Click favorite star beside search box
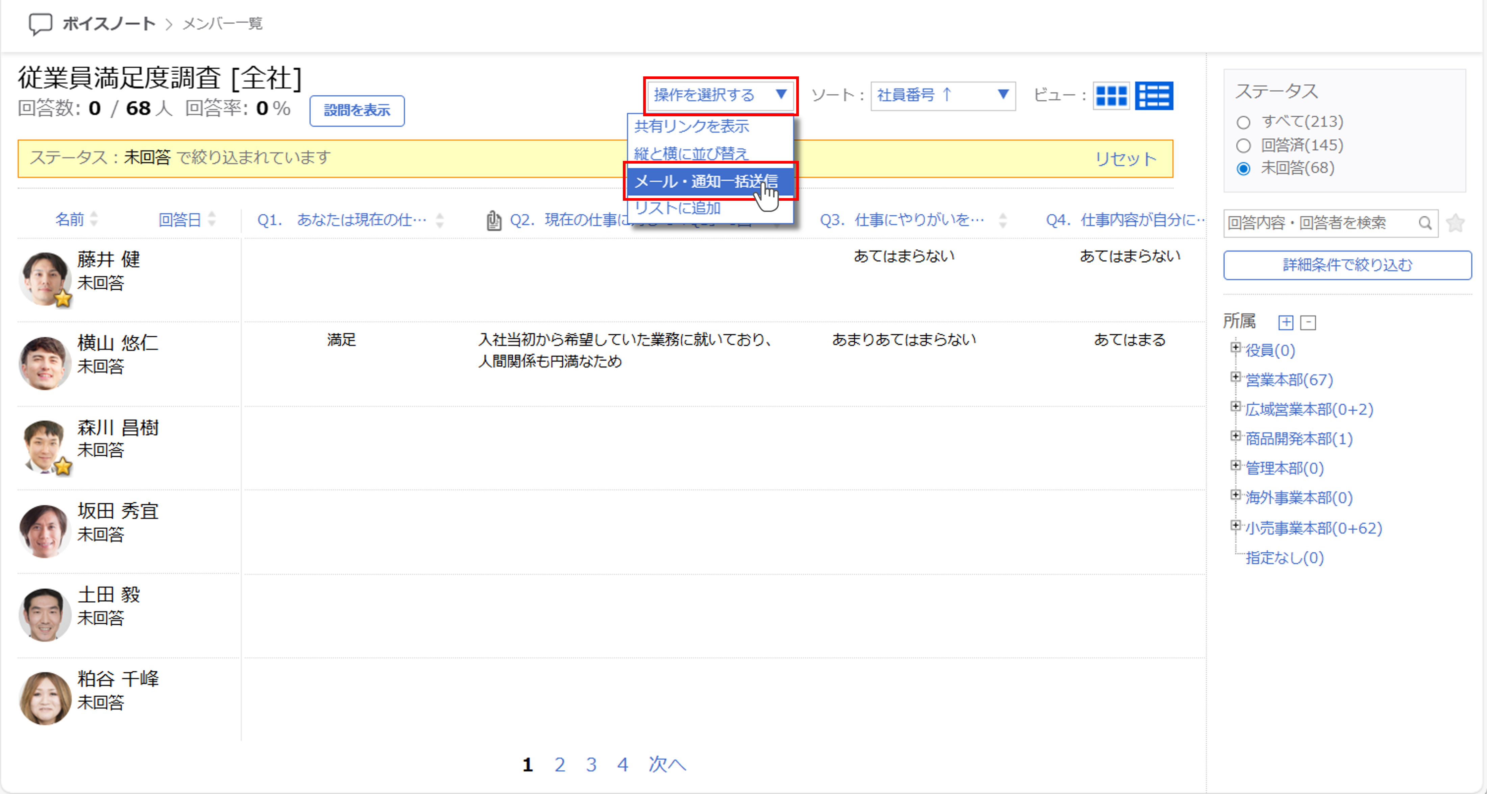 coord(1455,223)
